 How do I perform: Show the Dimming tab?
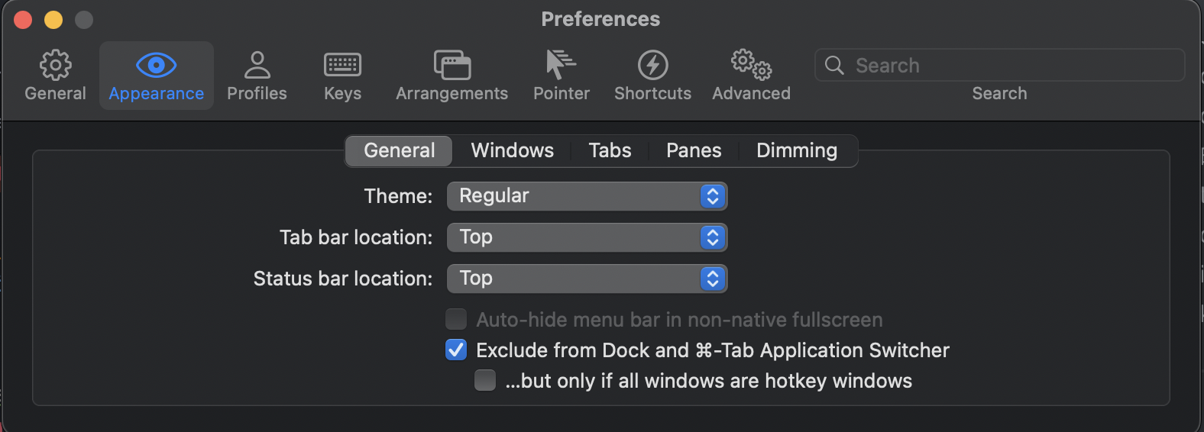[x=796, y=150]
